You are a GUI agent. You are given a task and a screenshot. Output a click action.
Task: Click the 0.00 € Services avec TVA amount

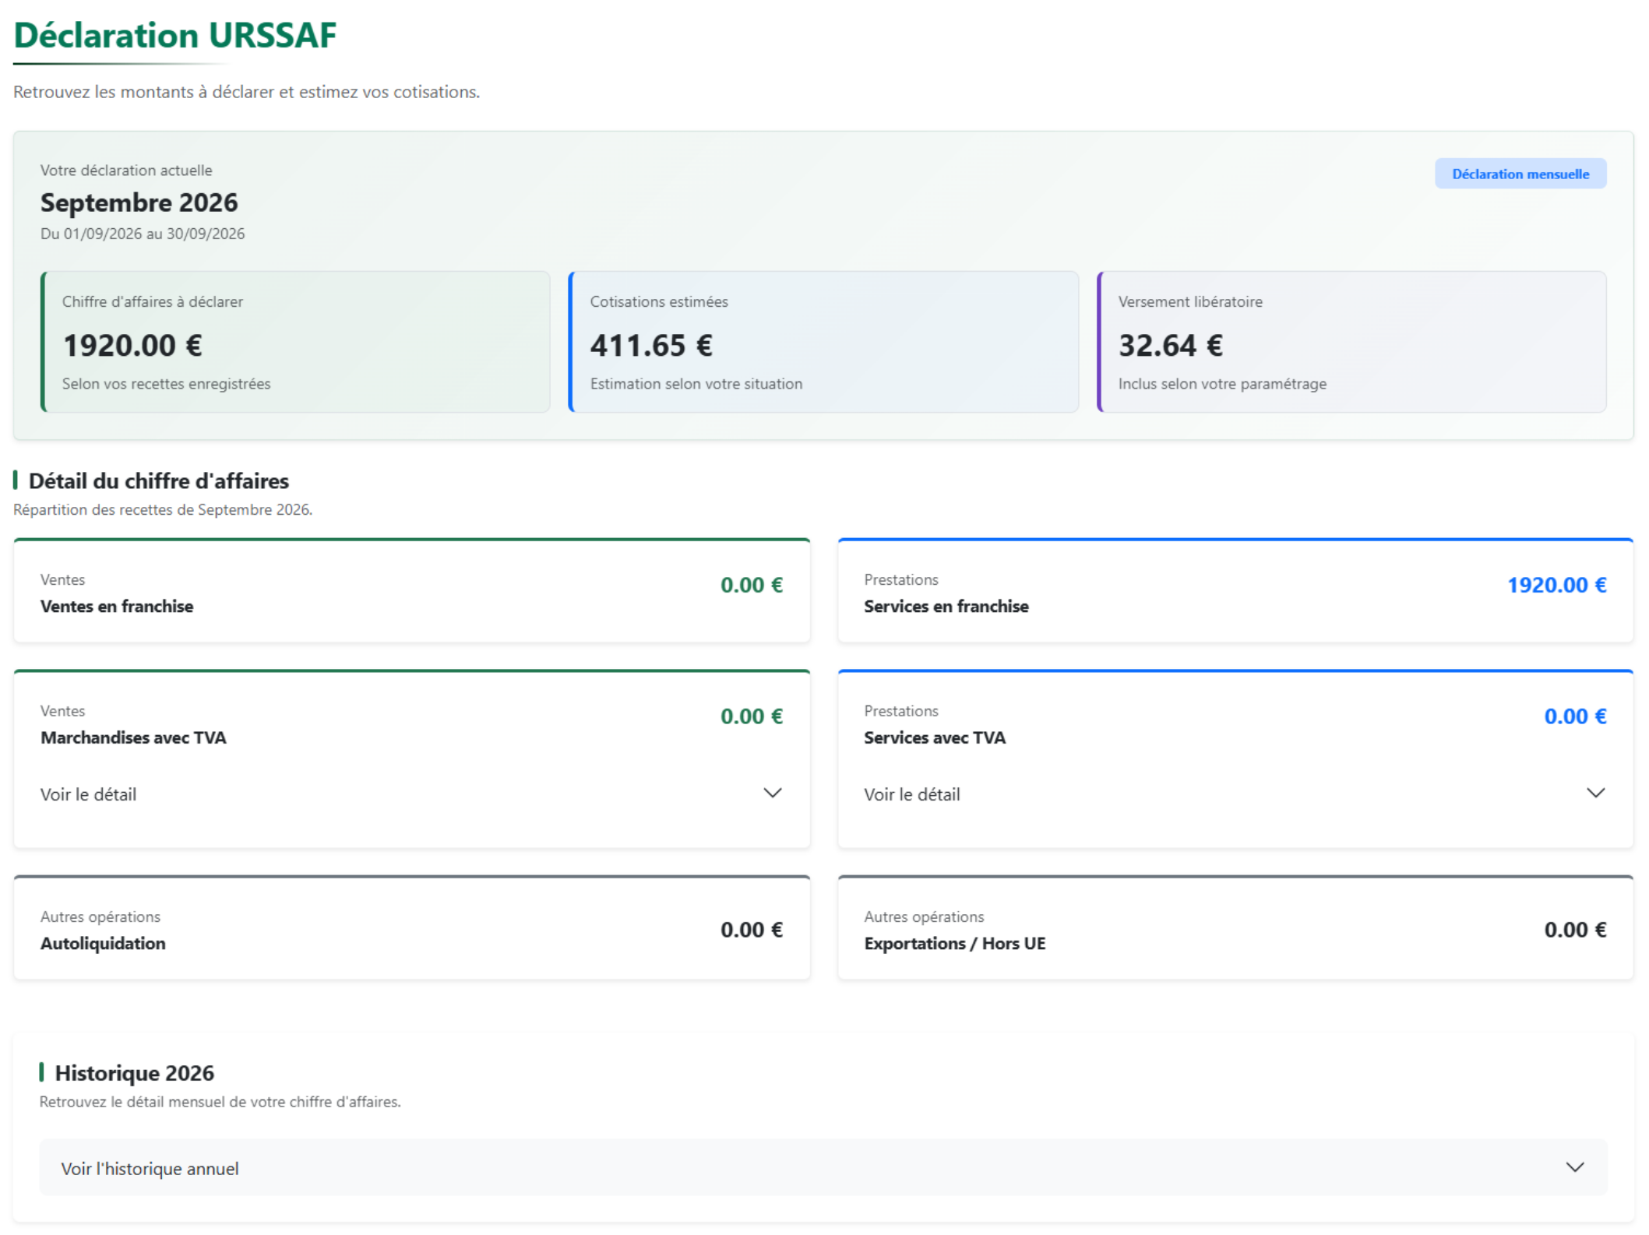pos(1576,716)
